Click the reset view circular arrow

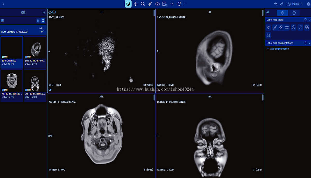(x=179, y=4)
